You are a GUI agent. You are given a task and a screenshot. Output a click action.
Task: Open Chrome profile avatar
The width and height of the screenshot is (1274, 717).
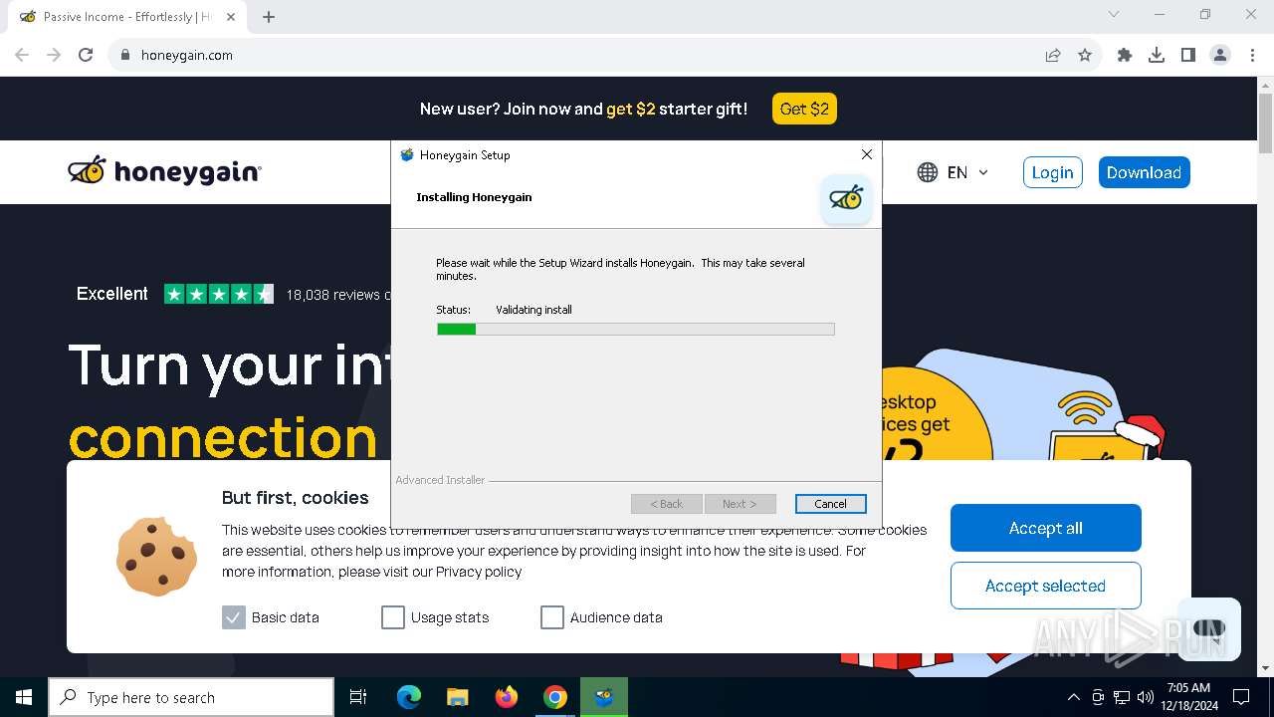point(1220,55)
